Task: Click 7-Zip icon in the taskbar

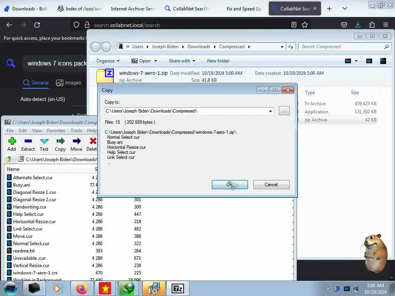Action: [x=177, y=288]
